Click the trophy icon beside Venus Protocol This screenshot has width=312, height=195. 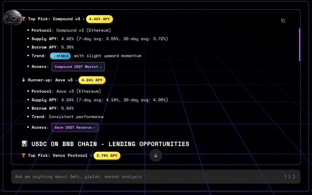[x=24, y=155]
